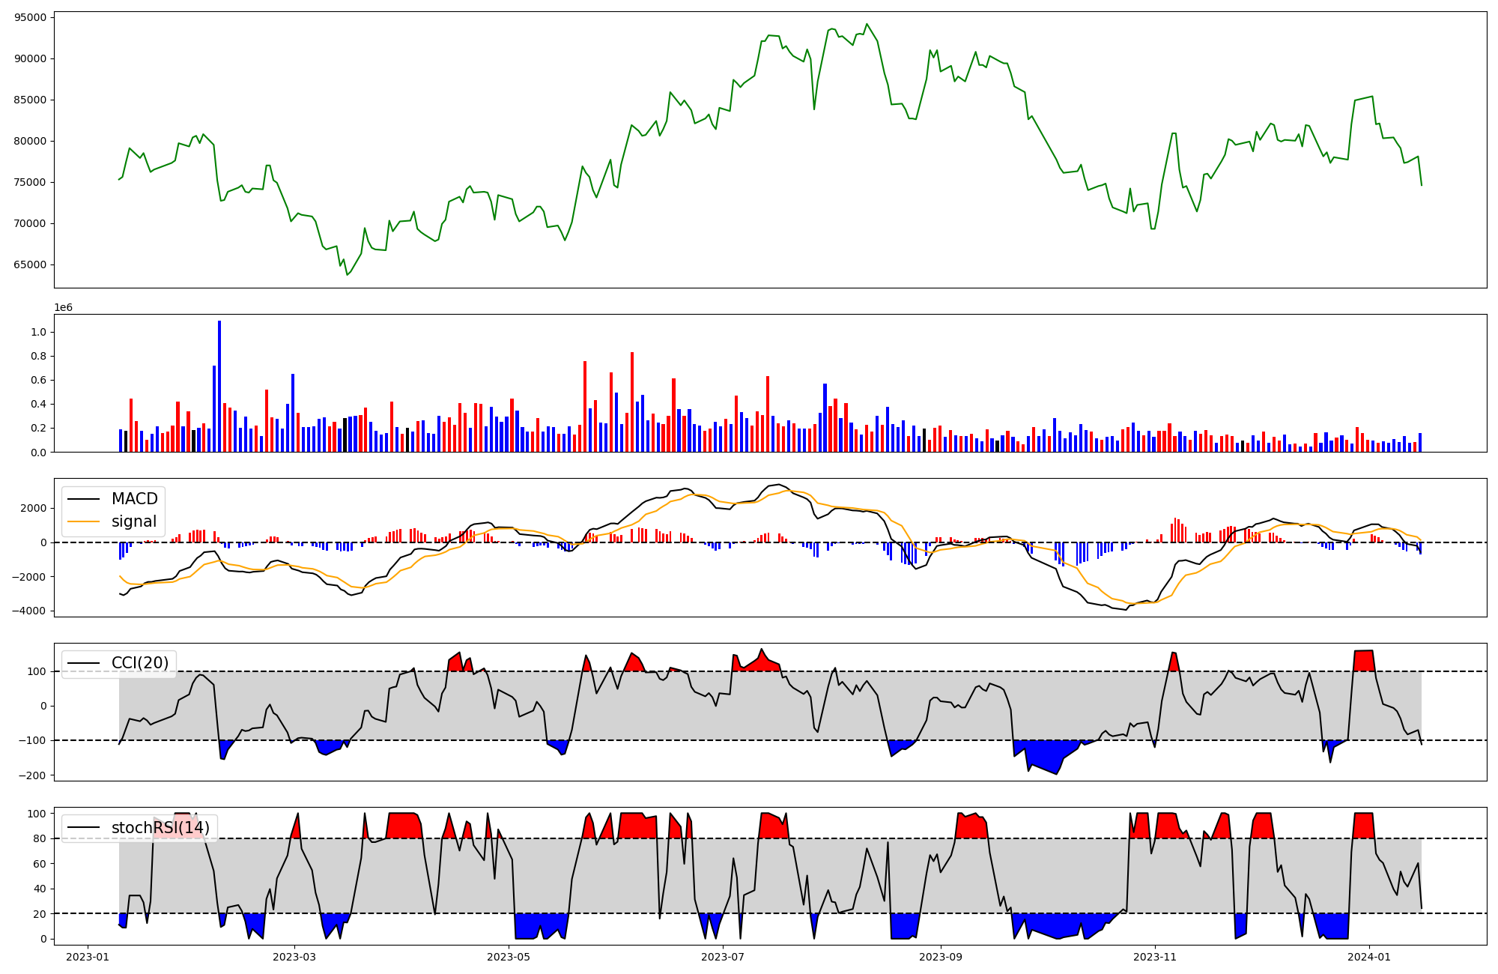The height and width of the screenshot is (974, 1498).
Task: Click the tallest blue volume bar
Action: point(219,386)
